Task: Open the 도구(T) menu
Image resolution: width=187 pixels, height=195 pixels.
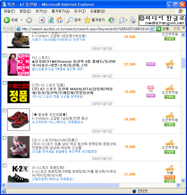Action: (80, 11)
